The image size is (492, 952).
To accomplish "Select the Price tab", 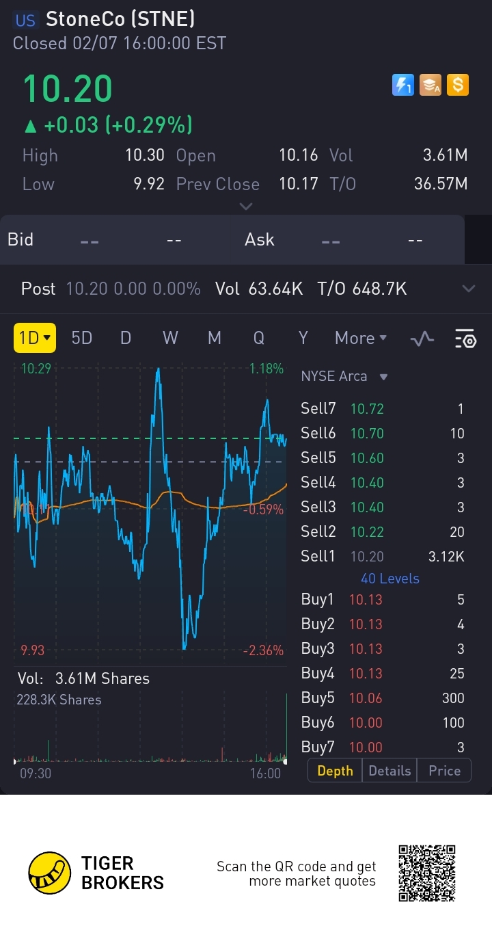I will click(x=444, y=771).
